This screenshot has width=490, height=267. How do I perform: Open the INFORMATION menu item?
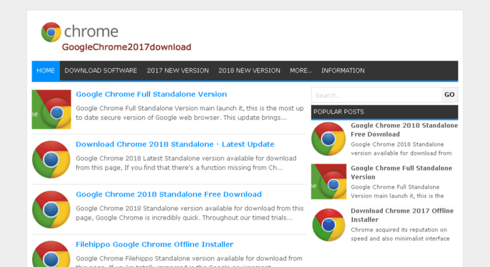click(343, 71)
